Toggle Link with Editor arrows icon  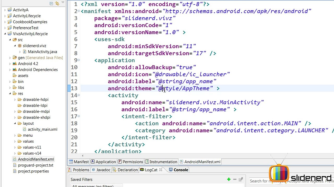pyautogui.click(x=57, y=3)
